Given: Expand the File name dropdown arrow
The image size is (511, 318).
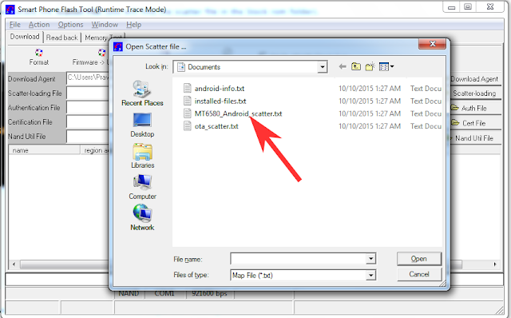Looking at the screenshot, I should pyautogui.click(x=370, y=259).
